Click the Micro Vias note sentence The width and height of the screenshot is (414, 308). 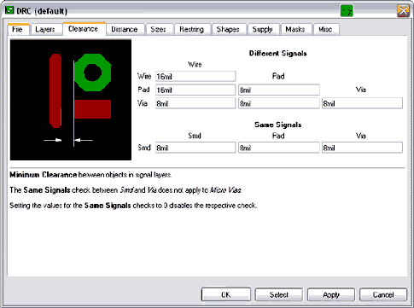(x=125, y=190)
